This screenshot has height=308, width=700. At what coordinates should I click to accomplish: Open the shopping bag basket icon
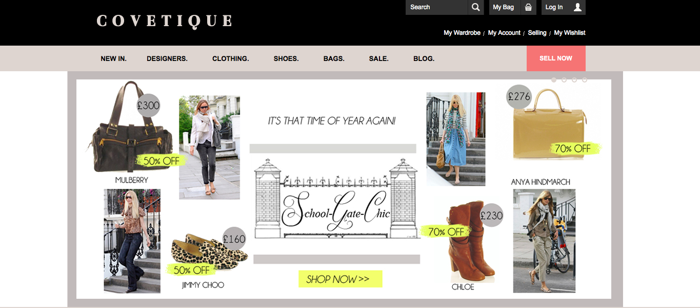click(x=528, y=7)
